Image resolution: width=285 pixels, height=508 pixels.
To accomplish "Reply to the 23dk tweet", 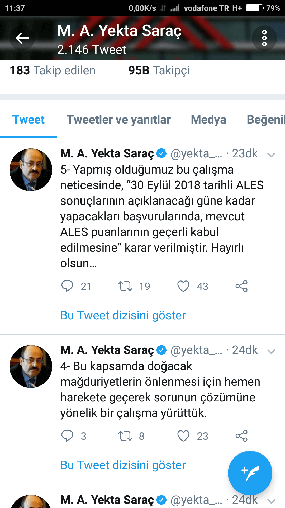I will click(x=67, y=286).
